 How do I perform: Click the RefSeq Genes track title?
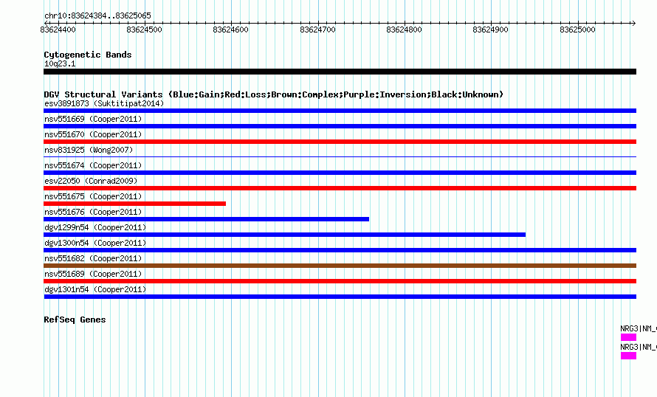point(75,320)
